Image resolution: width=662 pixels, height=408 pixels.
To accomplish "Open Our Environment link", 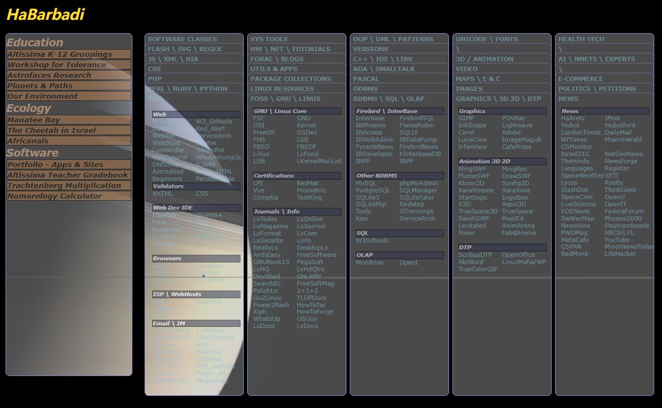I will point(69,96).
